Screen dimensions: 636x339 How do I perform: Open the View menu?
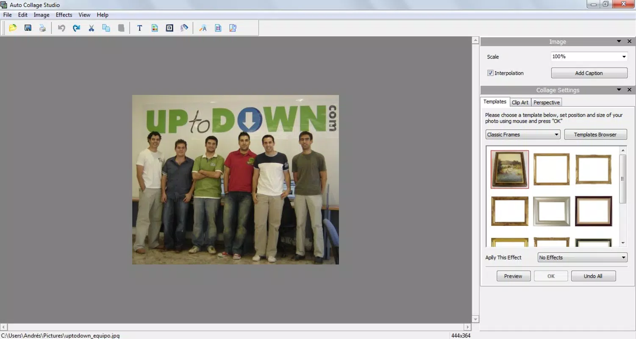click(x=84, y=15)
